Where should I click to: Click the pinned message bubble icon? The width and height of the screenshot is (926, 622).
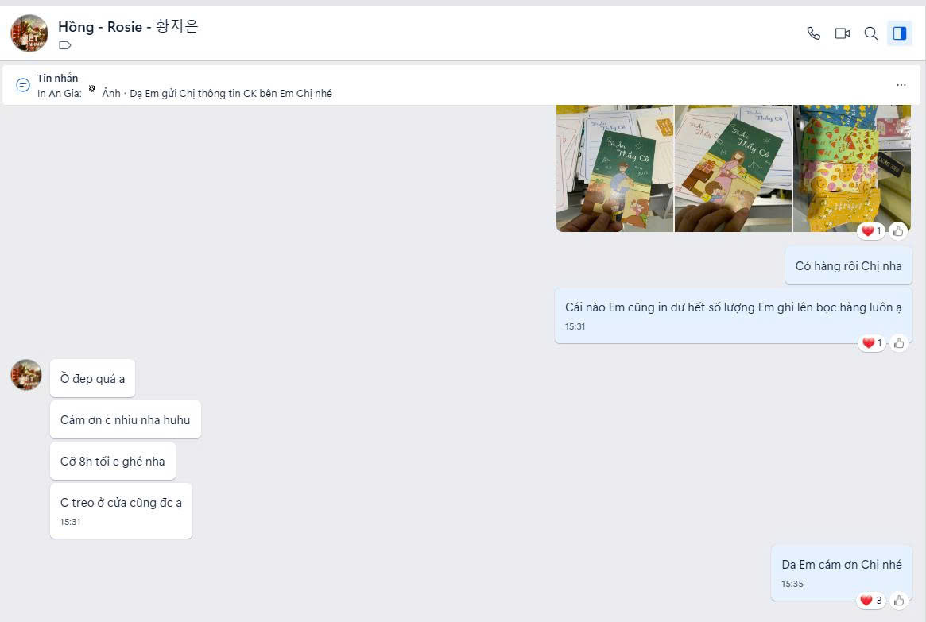tap(23, 85)
